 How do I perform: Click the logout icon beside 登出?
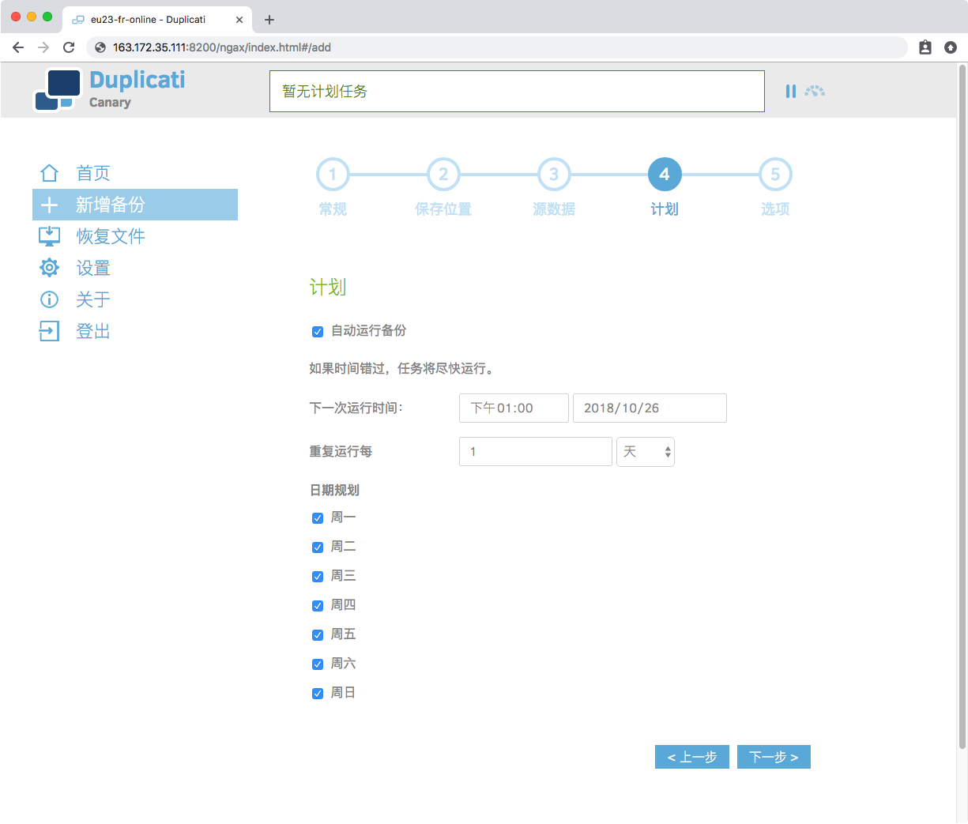coord(49,331)
